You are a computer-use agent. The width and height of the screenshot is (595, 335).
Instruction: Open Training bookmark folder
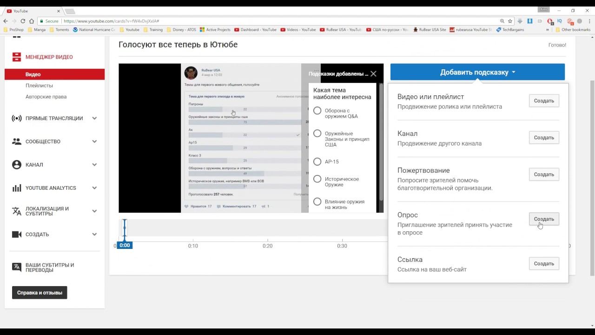tap(153, 29)
